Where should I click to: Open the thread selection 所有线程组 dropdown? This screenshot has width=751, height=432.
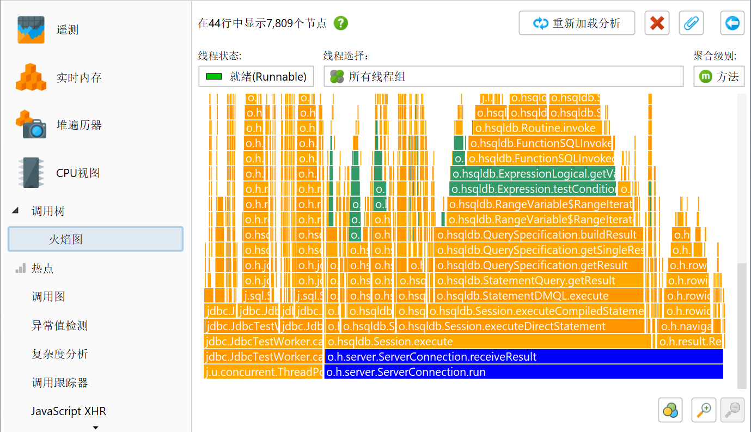point(503,76)
